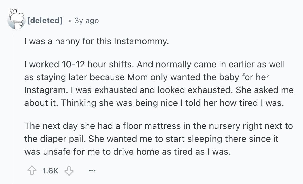Downvote the nanny comment

click(69, 170)
